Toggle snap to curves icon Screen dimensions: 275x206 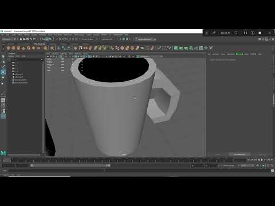pos(63,39)
